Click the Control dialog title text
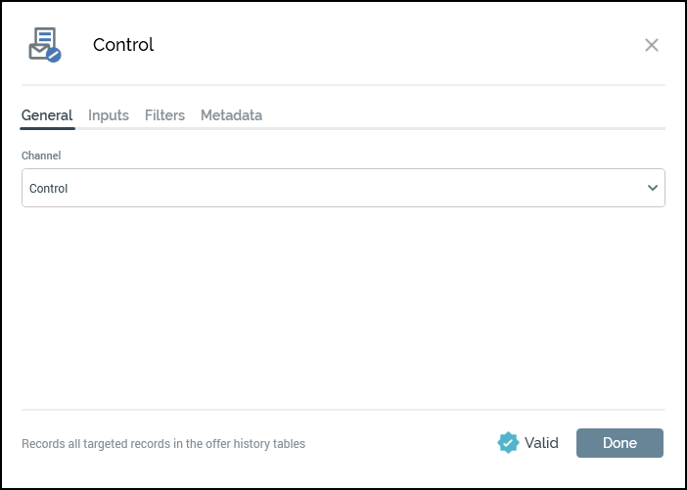Image resolution: width=687 pixels, height=490 pixels. (x=123, y=45)
